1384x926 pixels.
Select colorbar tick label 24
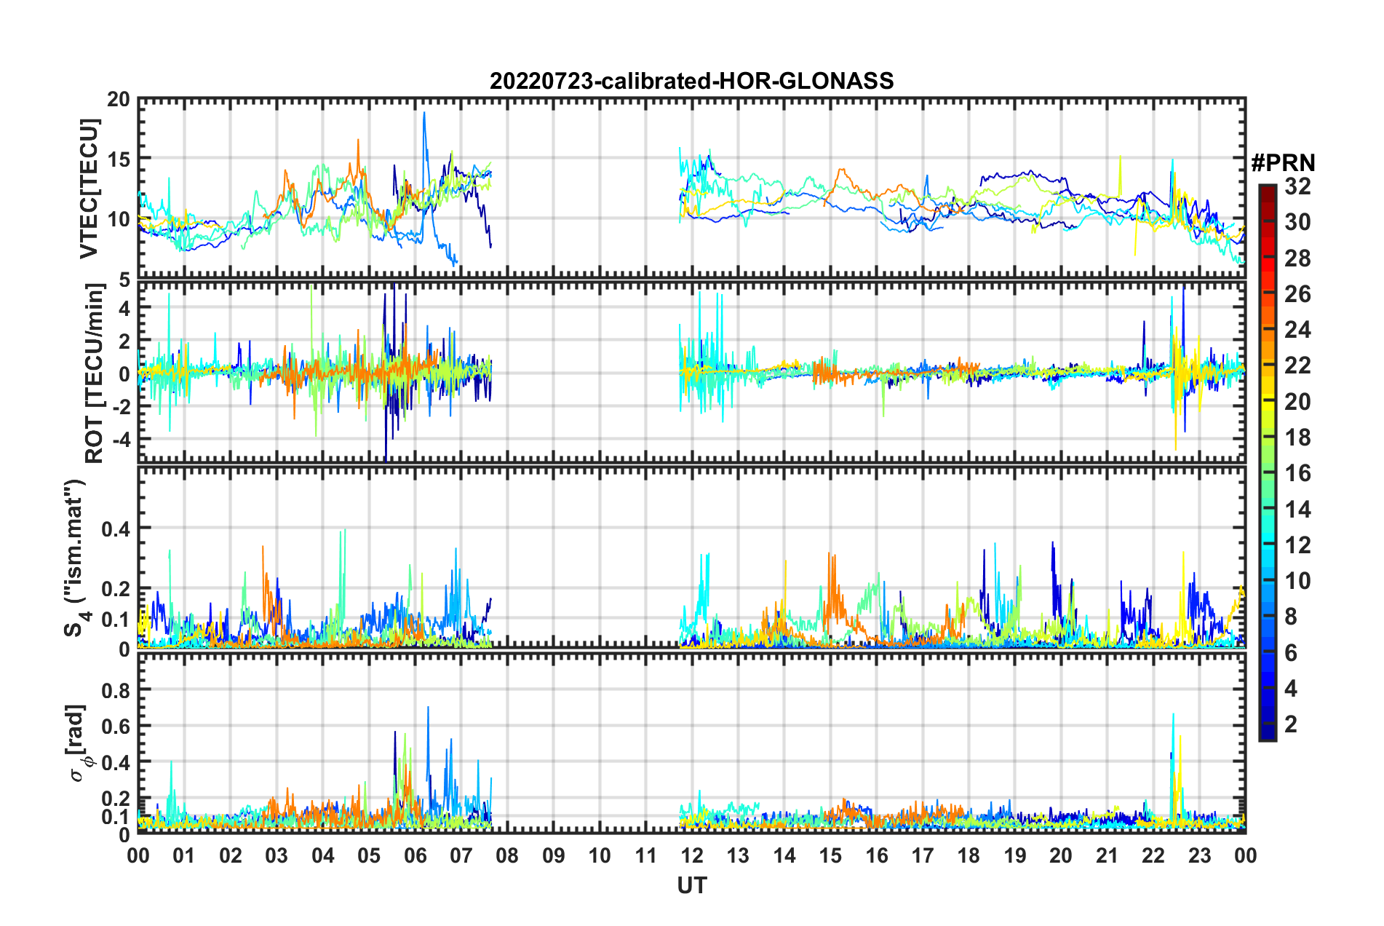(1297, 330)
